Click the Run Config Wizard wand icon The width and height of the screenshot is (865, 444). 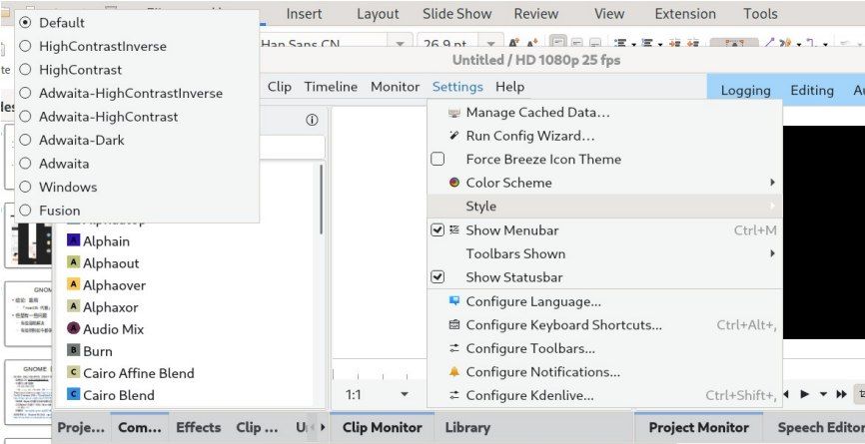tap(454, 136)
